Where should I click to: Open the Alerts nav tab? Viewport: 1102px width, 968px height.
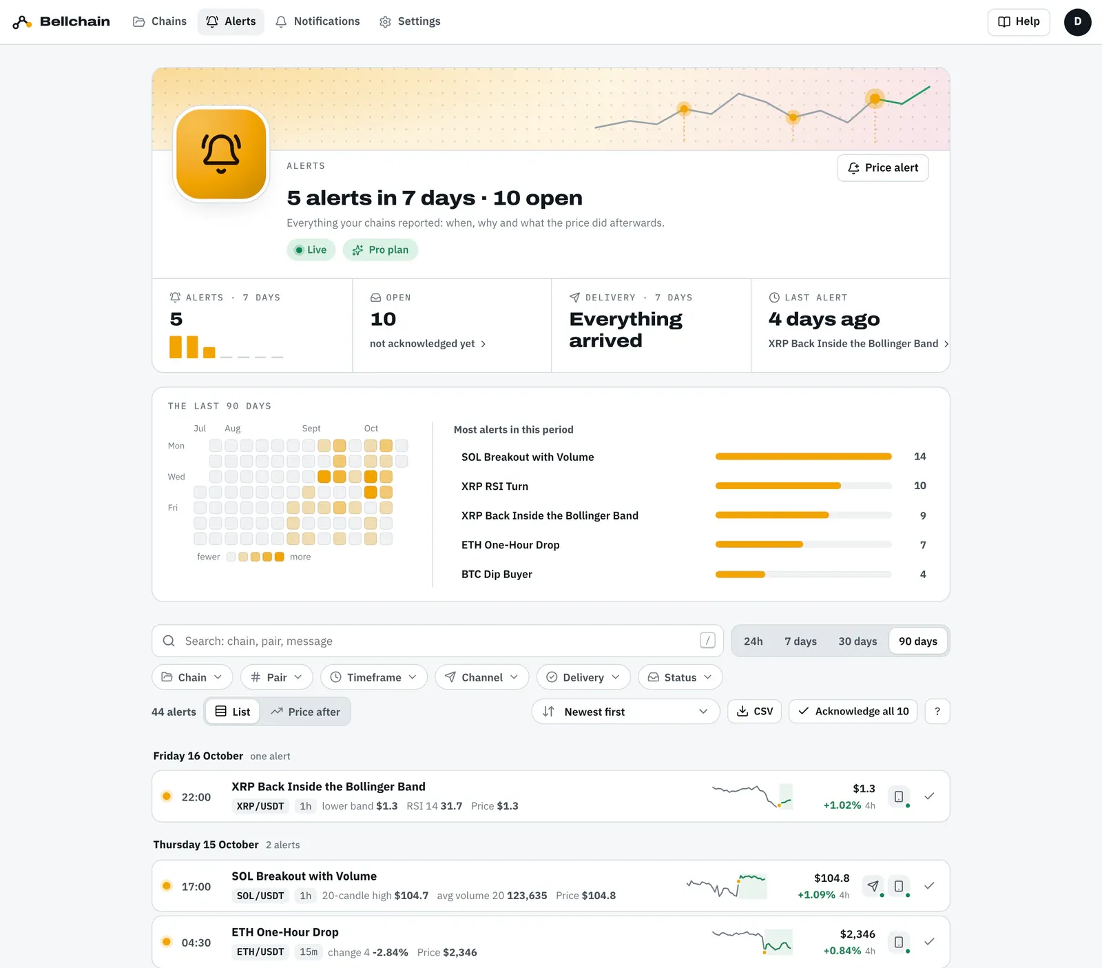(231, 22)
